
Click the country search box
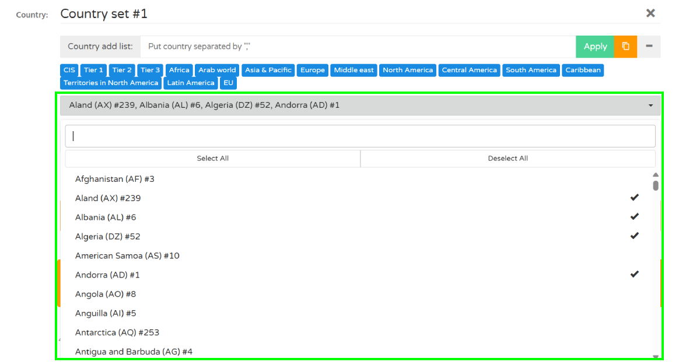(x=360, y=136)
